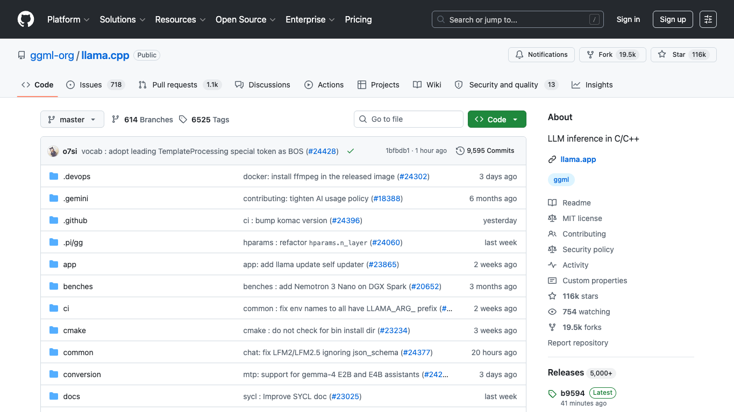Screen dimensions: 734x412
Task: Open the Security and quality tab
Action: [506, 85]
